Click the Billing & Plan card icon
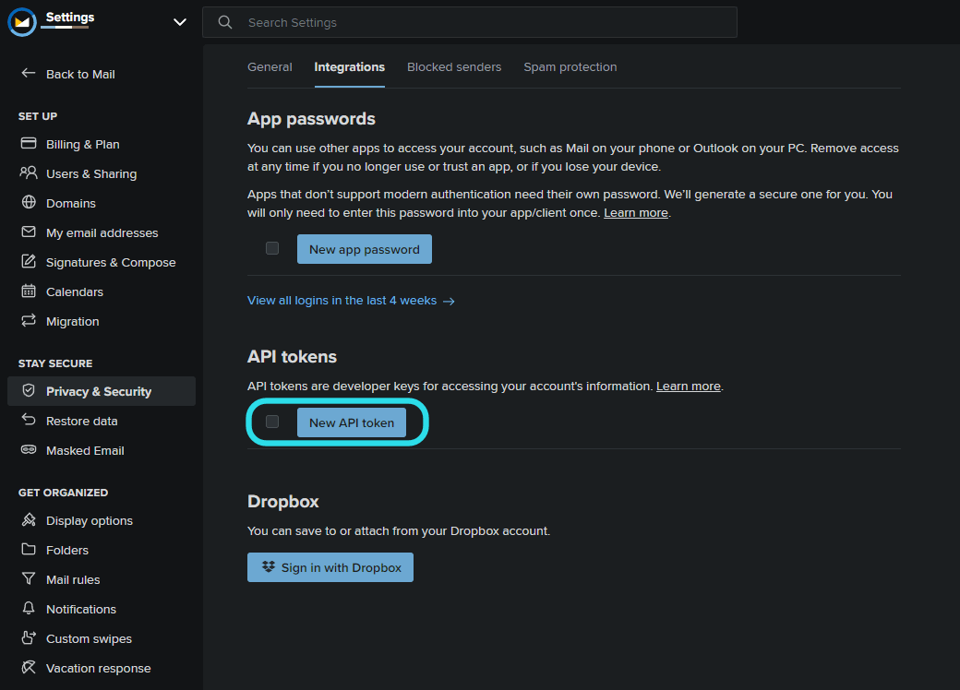The height and width of the screenshot is (690, 960). (x=29, y=144)
